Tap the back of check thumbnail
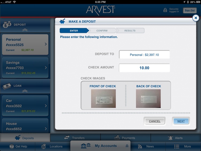 click(x=148, y=98)
